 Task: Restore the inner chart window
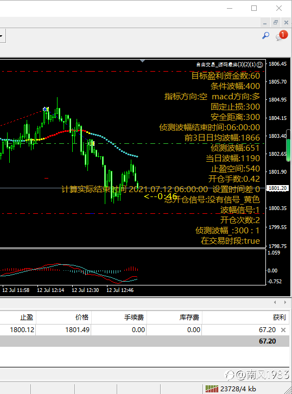point(275,22)
